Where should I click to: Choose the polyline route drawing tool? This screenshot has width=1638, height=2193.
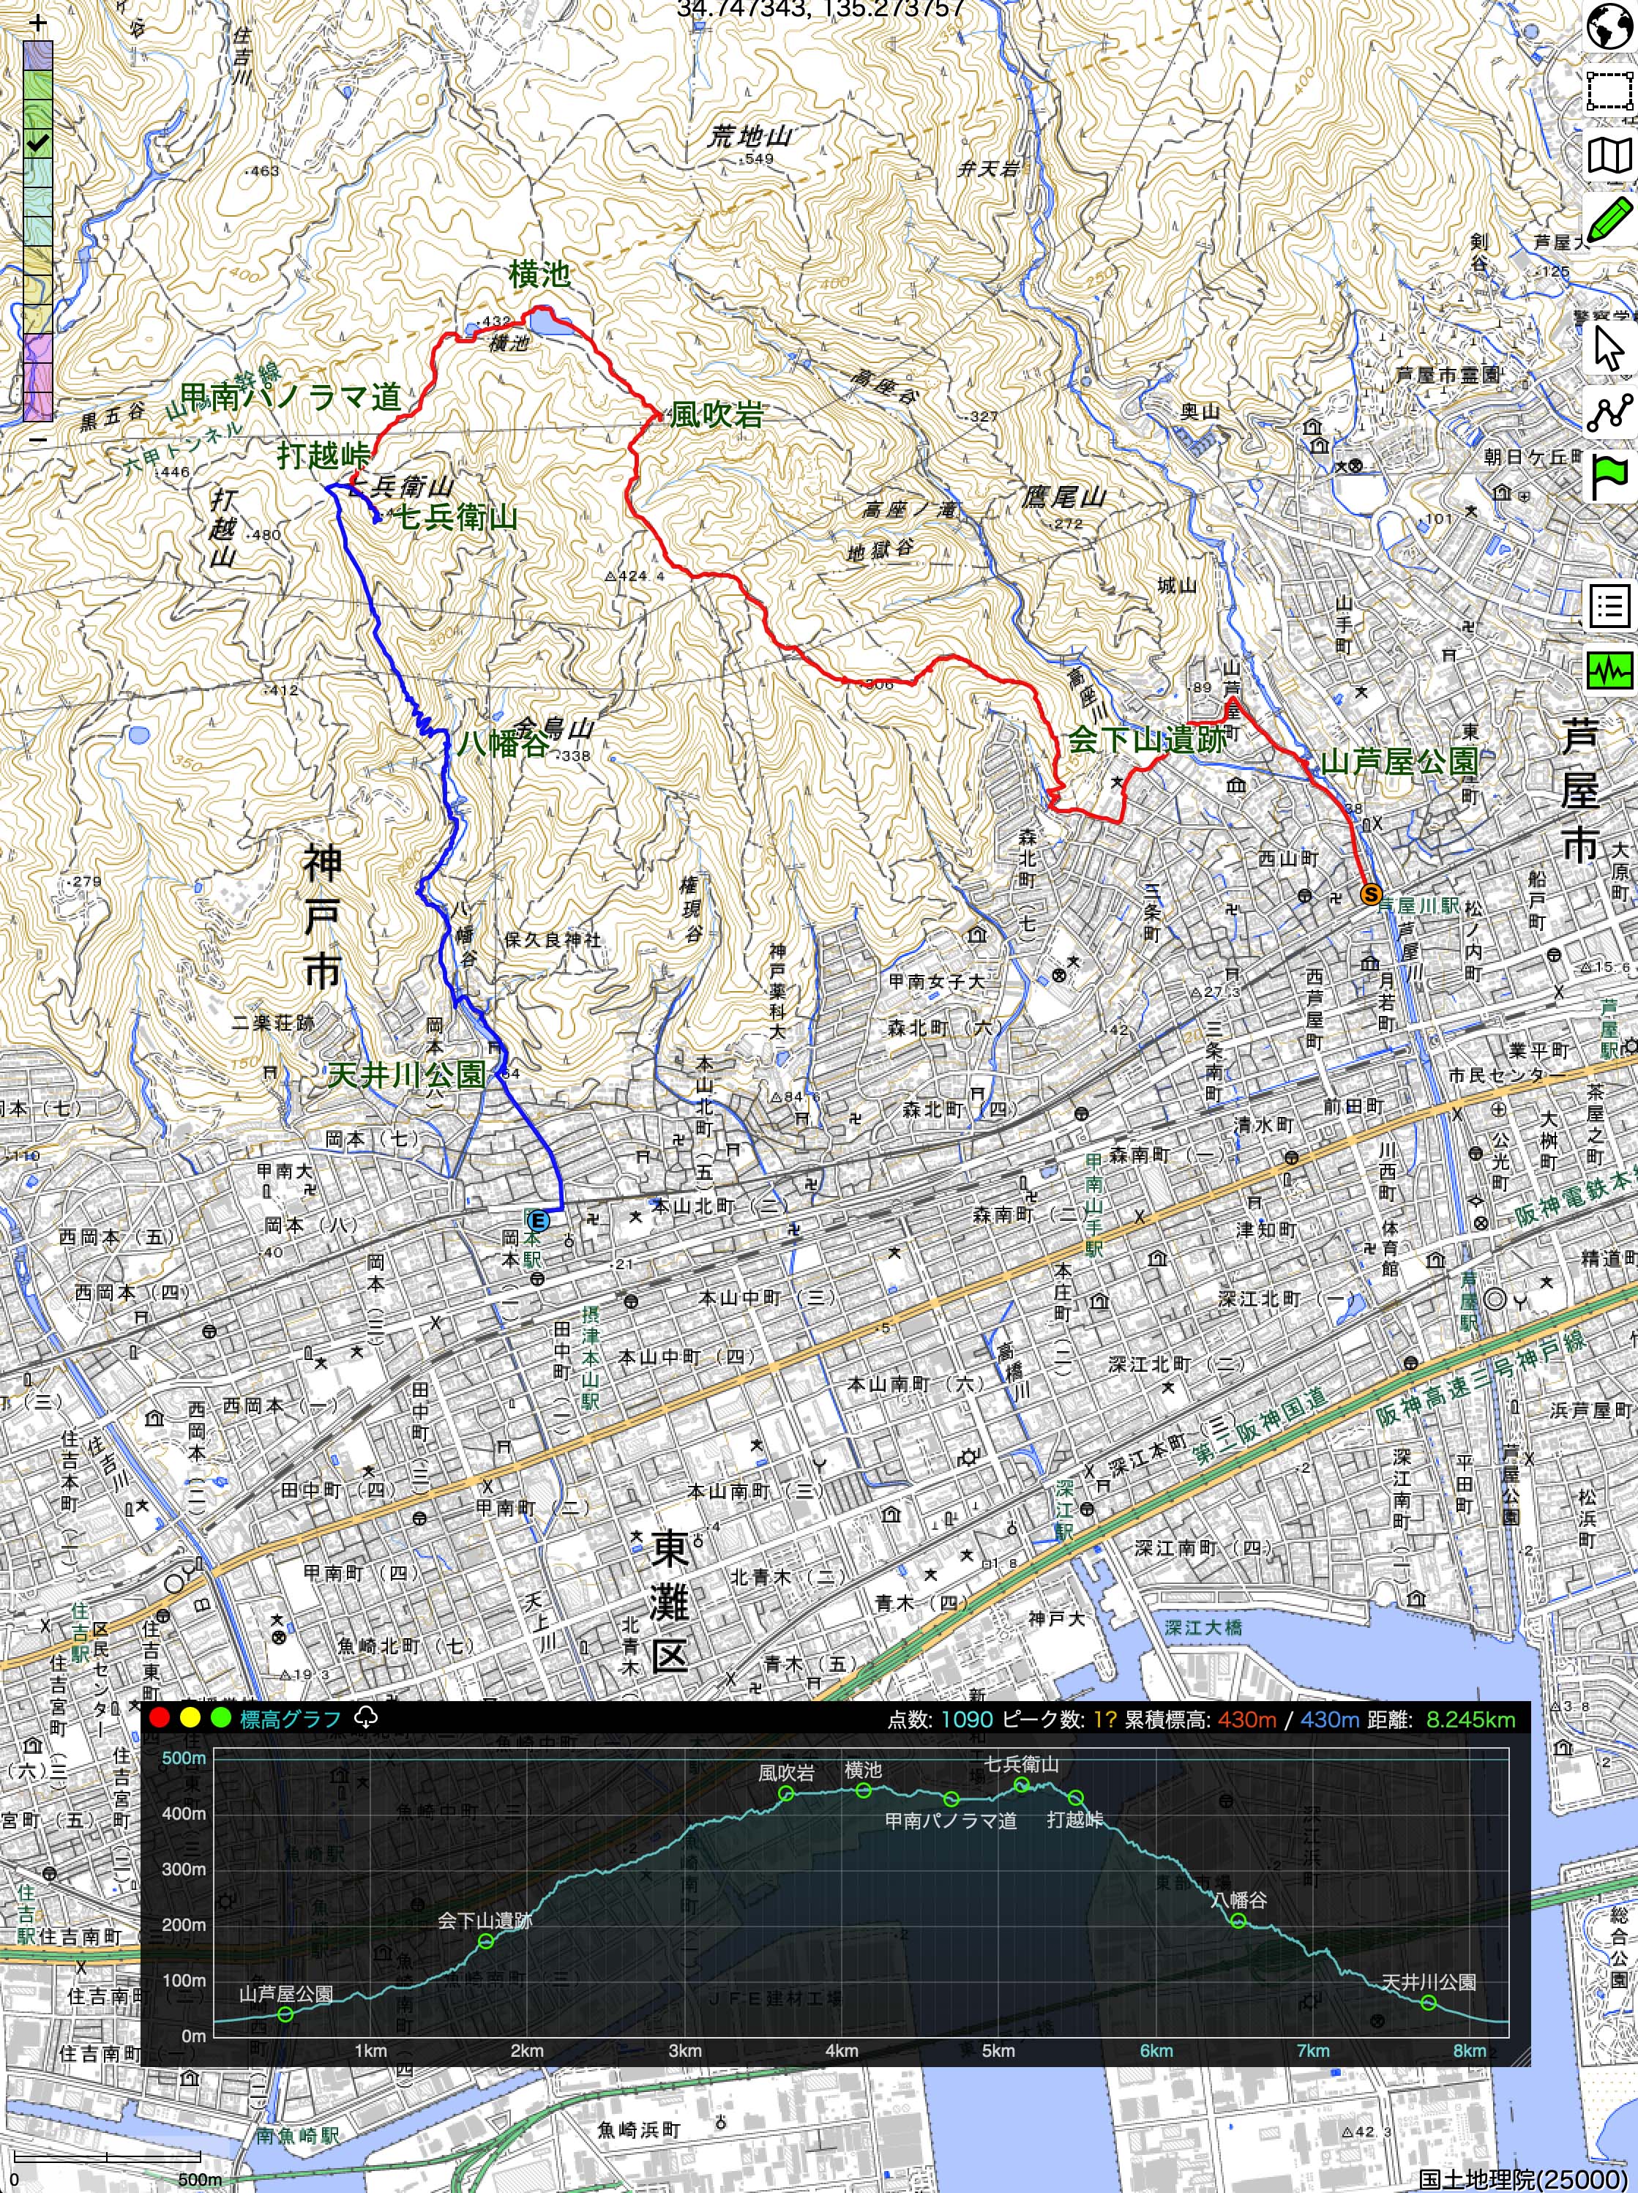coord(1609,412)
